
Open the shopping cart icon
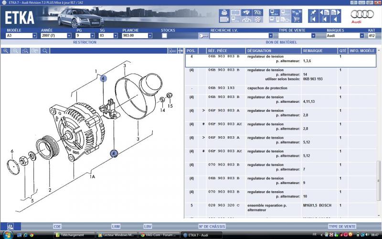297,19
